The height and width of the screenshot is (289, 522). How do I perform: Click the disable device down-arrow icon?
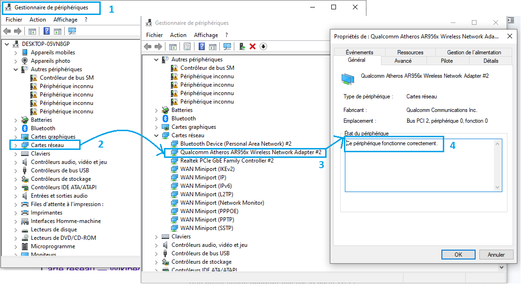(263, 47)
